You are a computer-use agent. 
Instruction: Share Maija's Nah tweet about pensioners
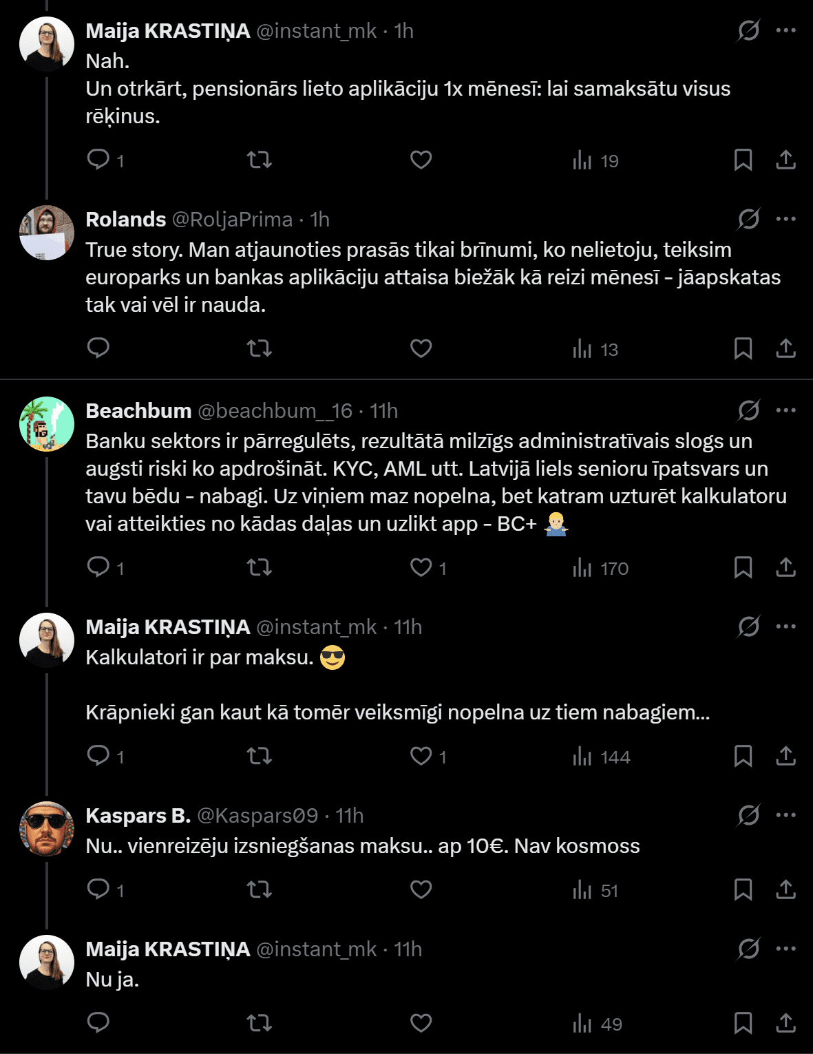click(785, 160)
